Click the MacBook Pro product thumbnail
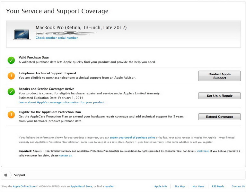The height and width of the screenshot is (192, 246). (22, 34)
